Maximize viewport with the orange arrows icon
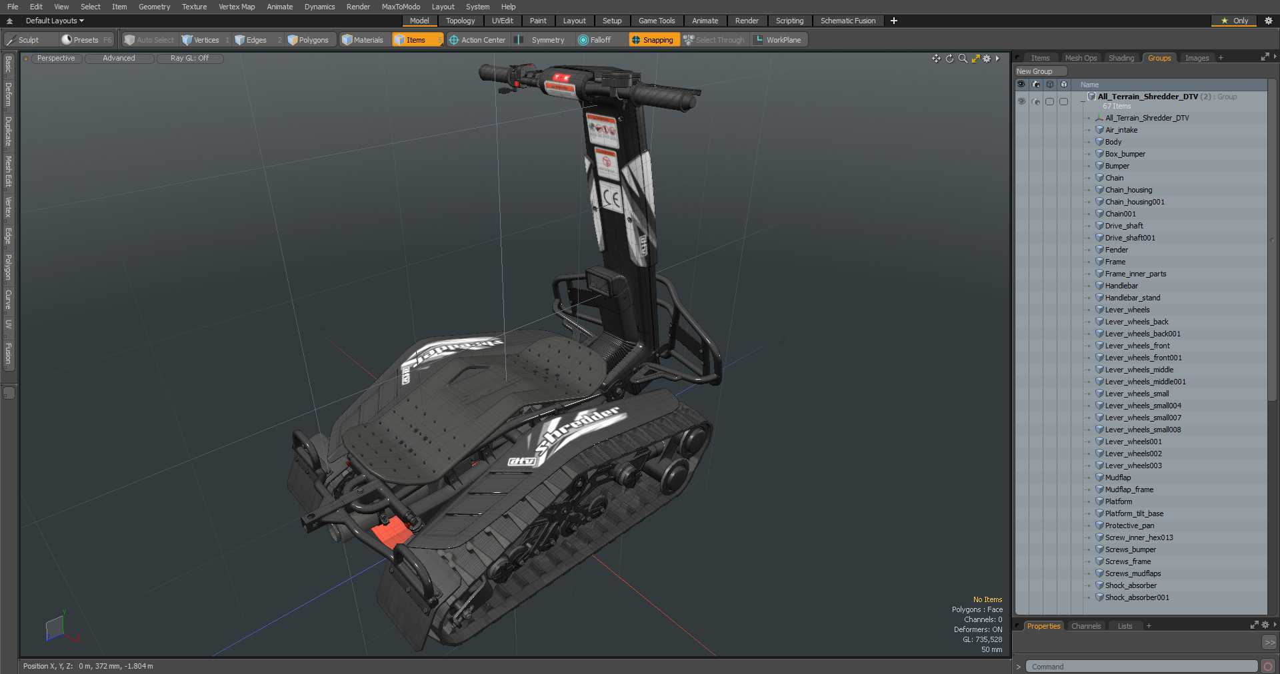 (975, 59)
